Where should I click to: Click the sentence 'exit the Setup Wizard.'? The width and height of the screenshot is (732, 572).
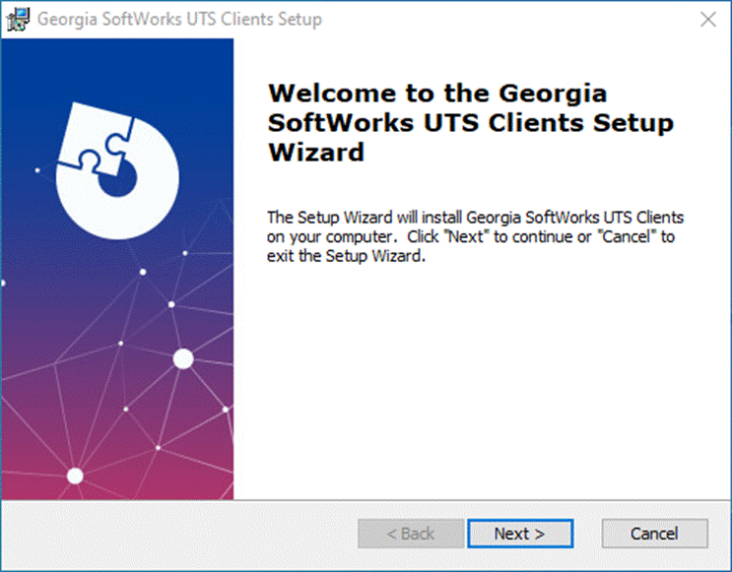(346, 256)
